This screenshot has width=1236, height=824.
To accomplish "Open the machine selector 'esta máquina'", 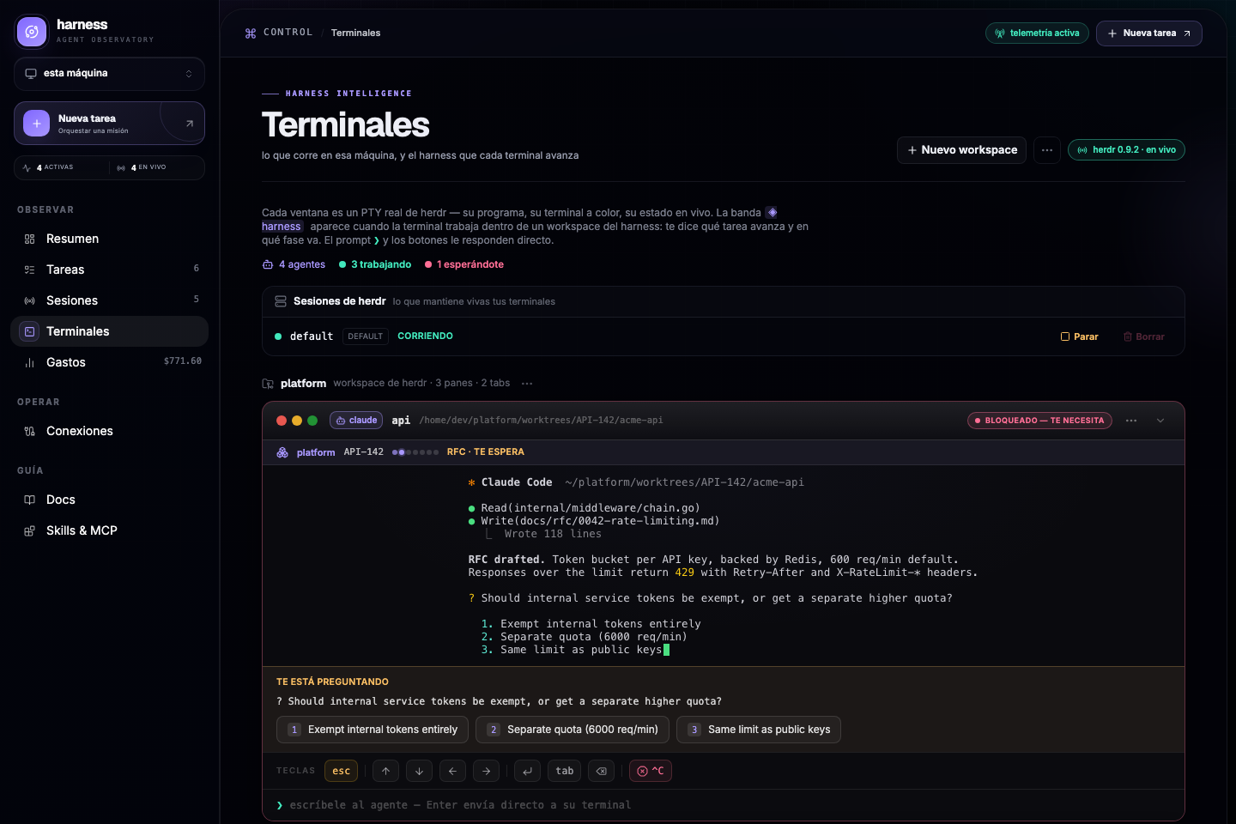I will (109, 74).
